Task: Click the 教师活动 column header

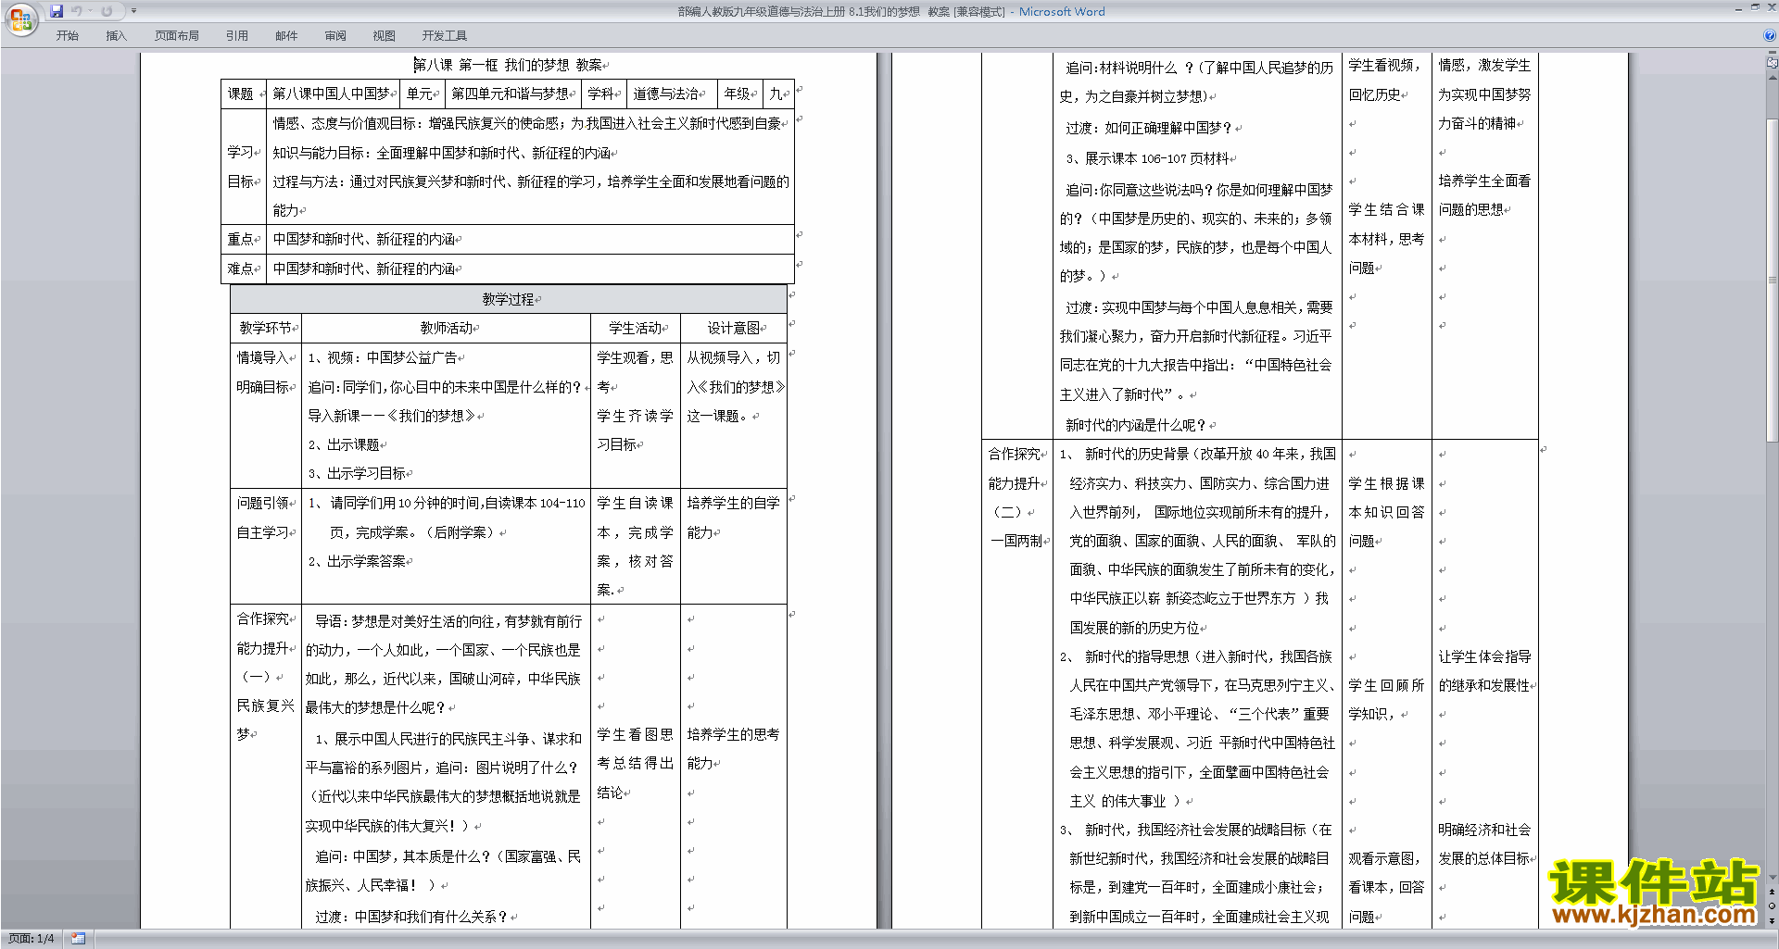Action: coord(447,328)
